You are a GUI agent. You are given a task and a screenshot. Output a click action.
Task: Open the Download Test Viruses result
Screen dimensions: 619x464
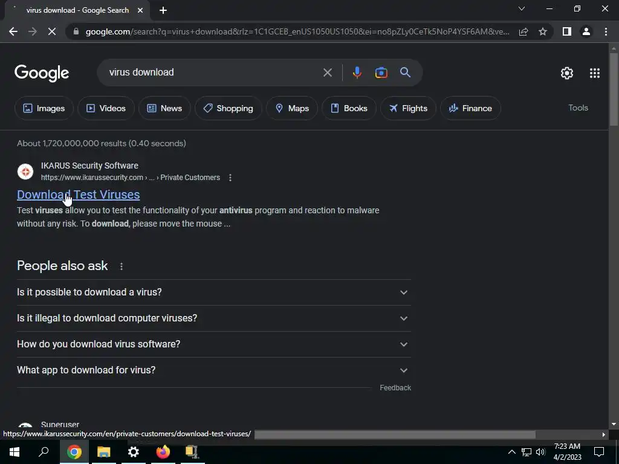[x=78, y=195]
